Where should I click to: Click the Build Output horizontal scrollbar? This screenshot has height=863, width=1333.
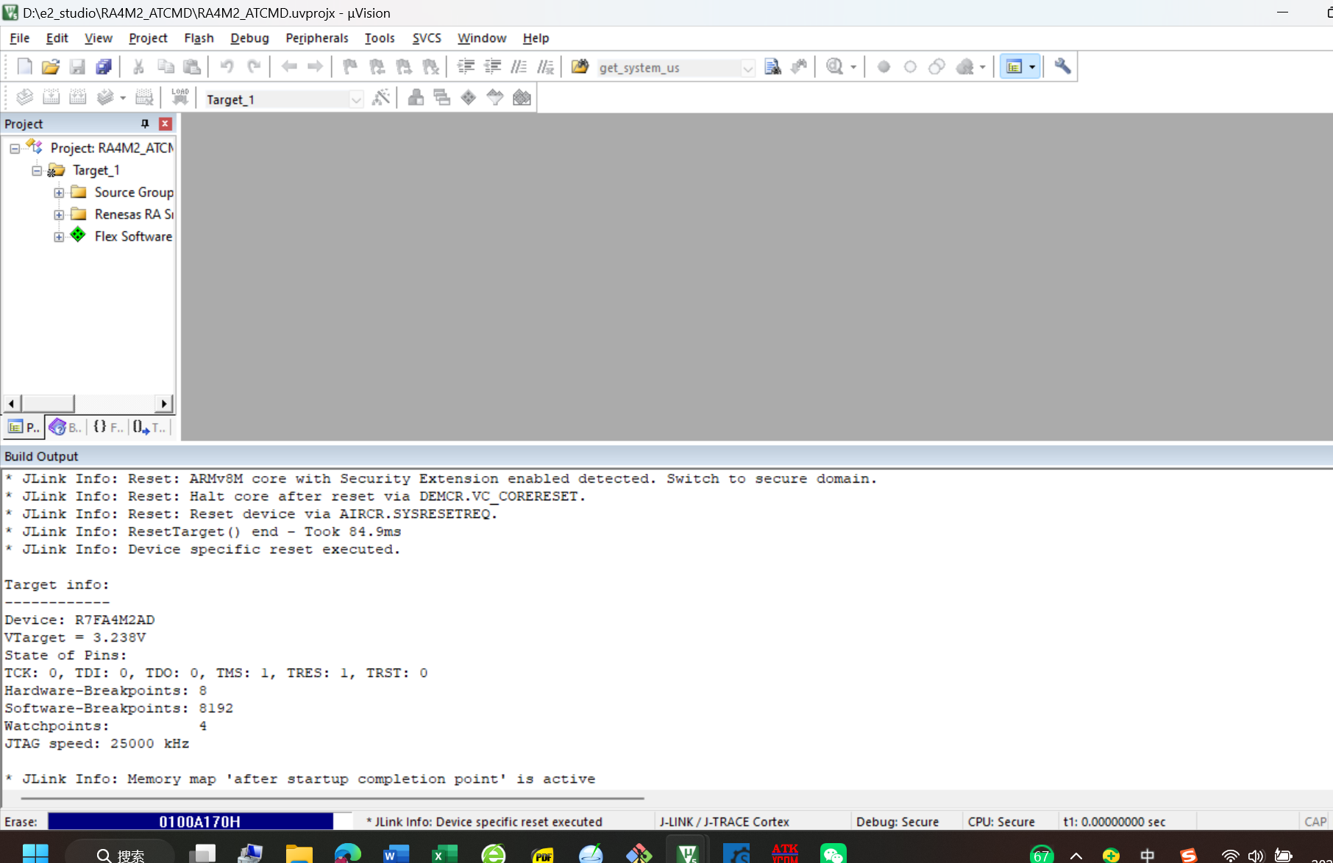(x=333, y=798)
